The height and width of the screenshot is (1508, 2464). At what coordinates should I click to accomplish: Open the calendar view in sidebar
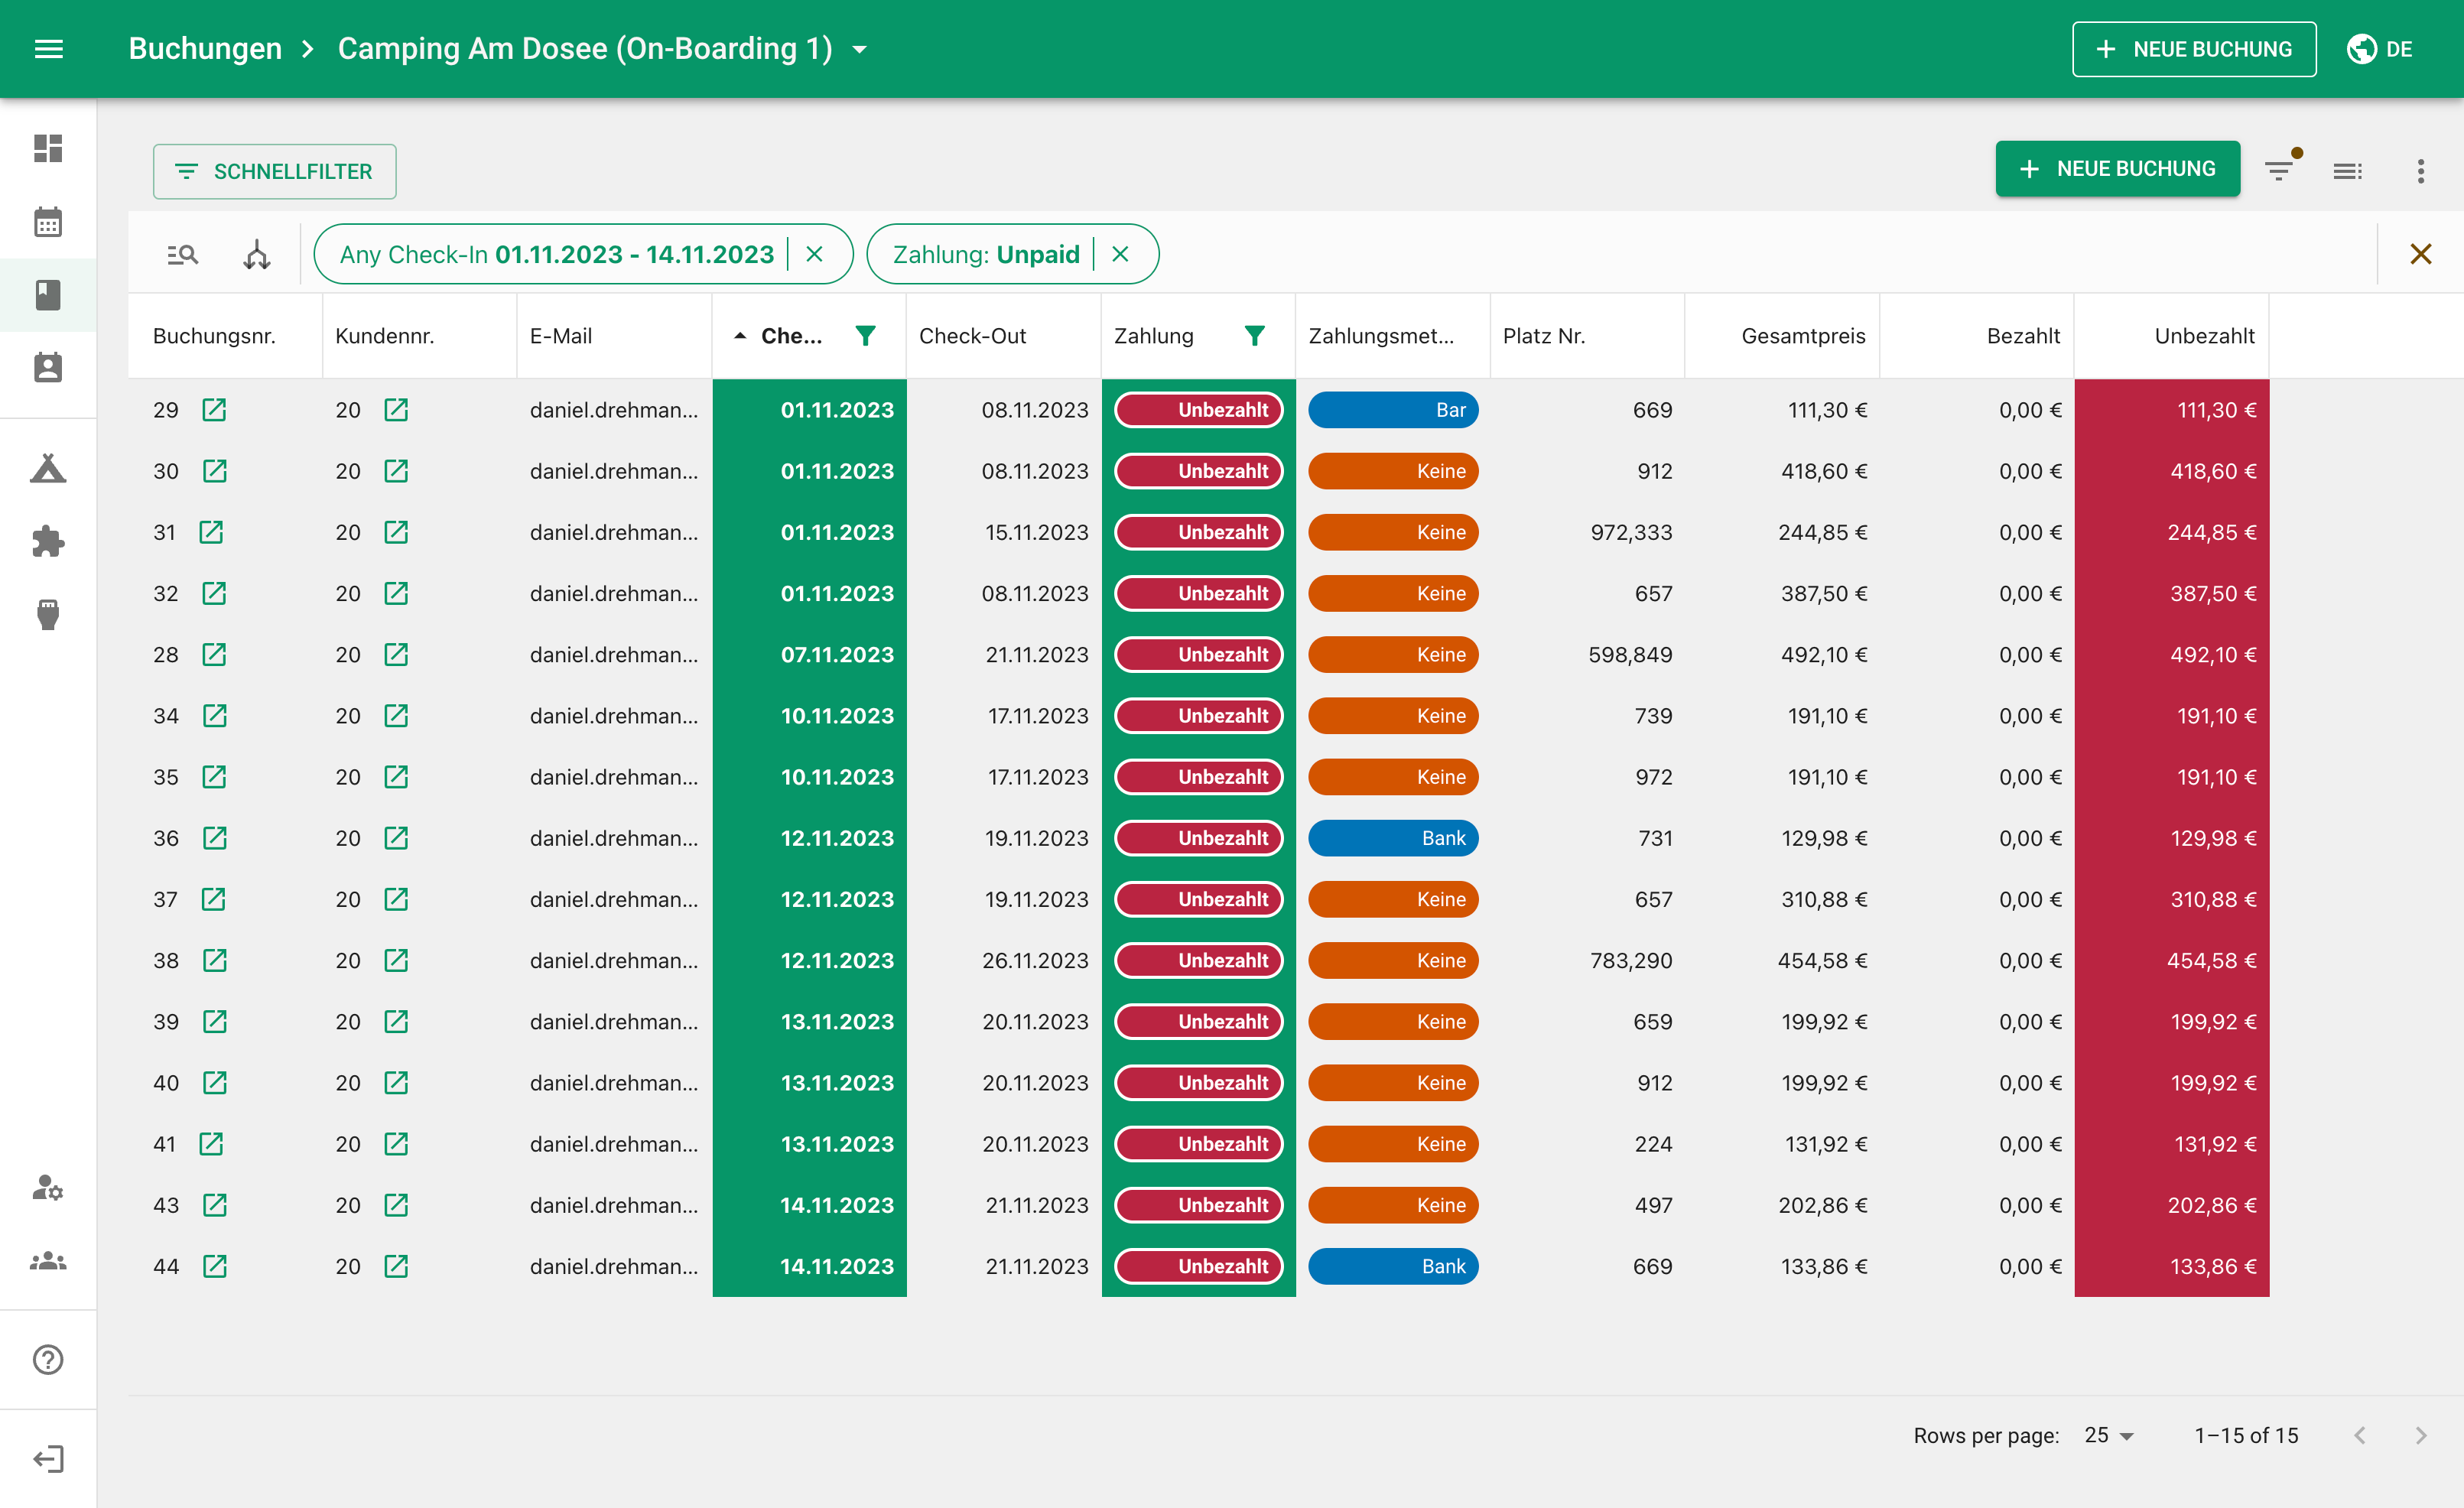48,221
